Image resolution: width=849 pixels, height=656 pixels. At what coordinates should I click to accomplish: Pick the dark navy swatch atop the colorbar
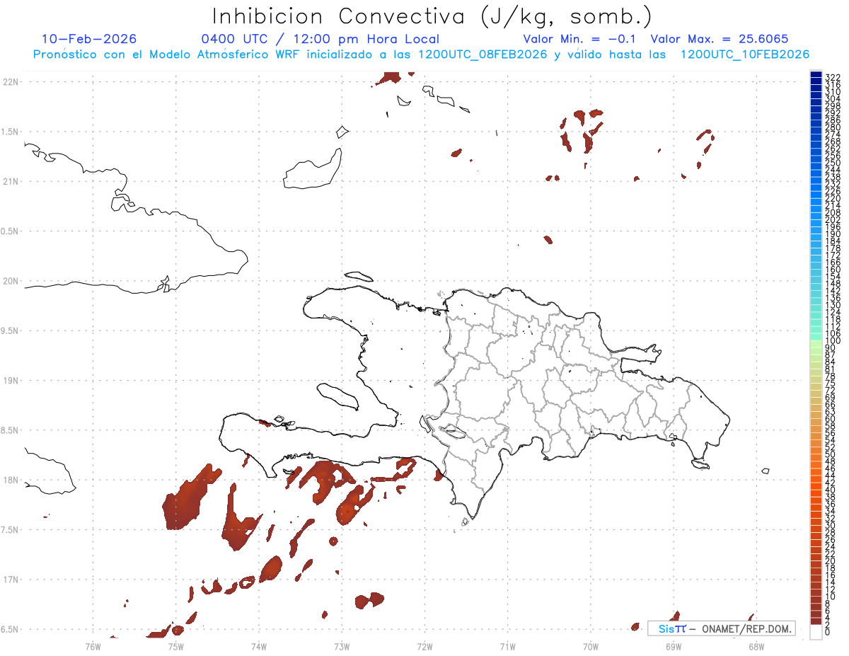(816, 76)
